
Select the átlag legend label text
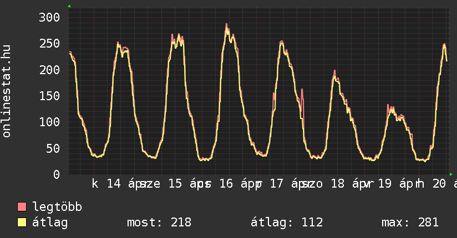[50, 223]
